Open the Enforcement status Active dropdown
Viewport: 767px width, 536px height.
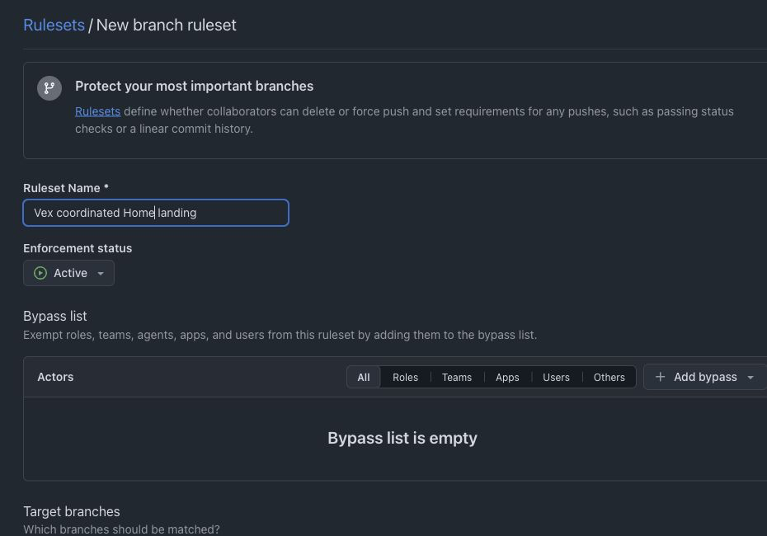point(68,273)
